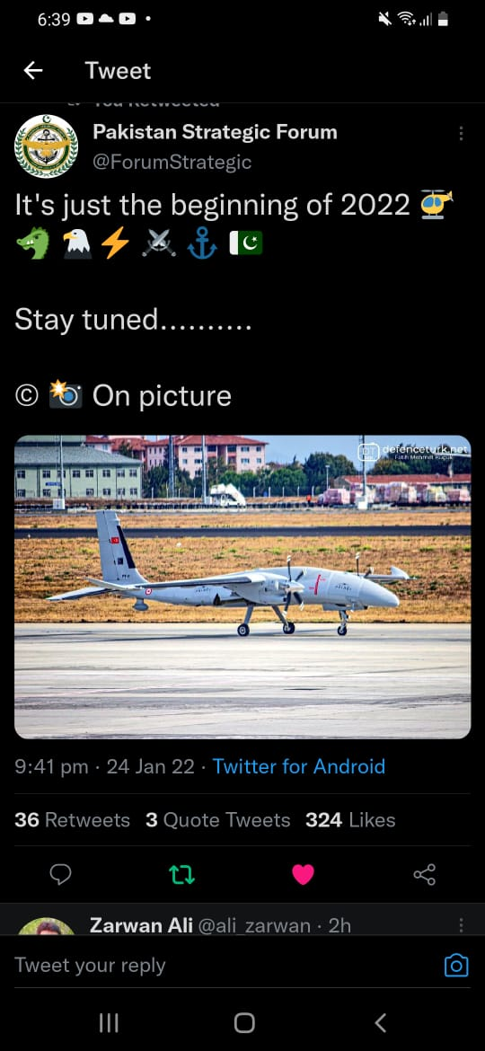485x1051 pixels.
Task: Open the Pakistan Strategic Forum display name
Action: tap(215, 132)
